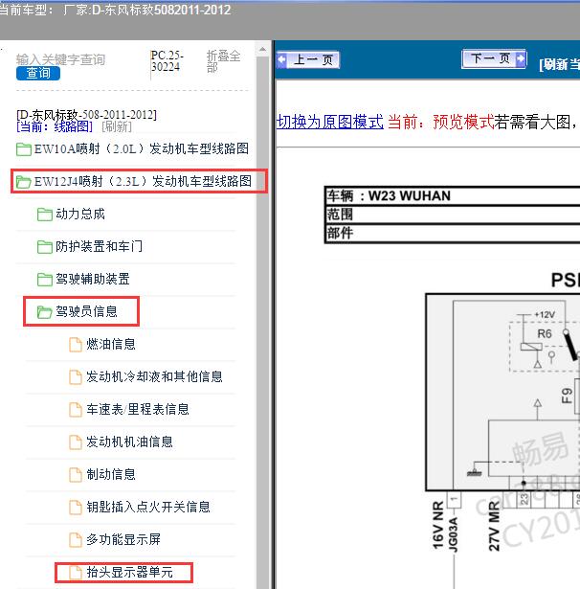The width and height of the screenshot is (580, 589).
Task: Click [D-东风标致-508-2011-2012] heading text
Action: [x=87, y=114]
